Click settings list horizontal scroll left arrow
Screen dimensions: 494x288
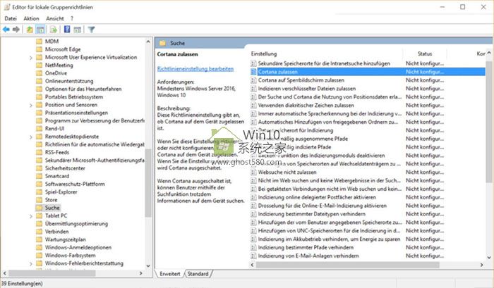pyautogui.click(x=252, y=265)
